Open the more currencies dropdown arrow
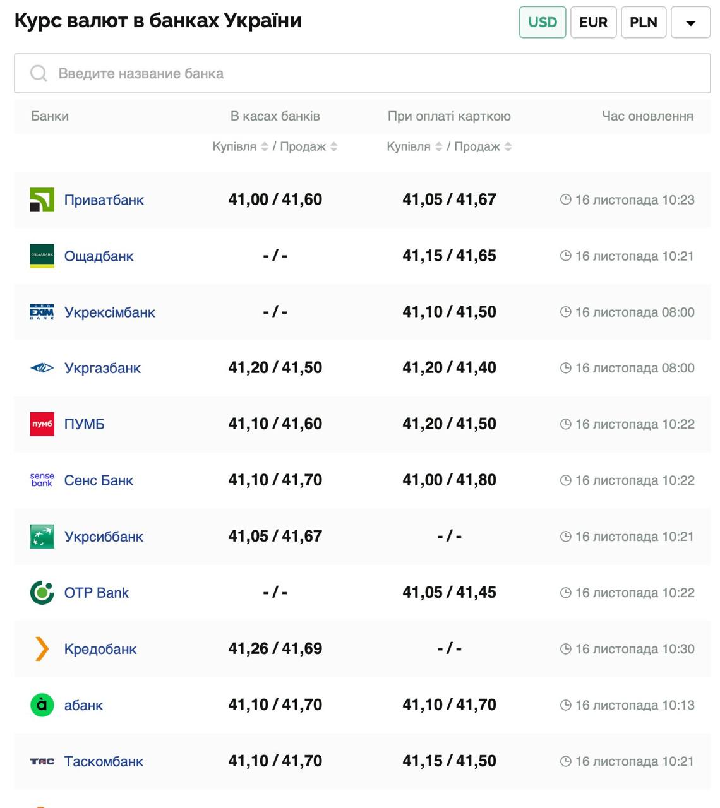This screenshot has height=808, width=720. coord(690,23)
